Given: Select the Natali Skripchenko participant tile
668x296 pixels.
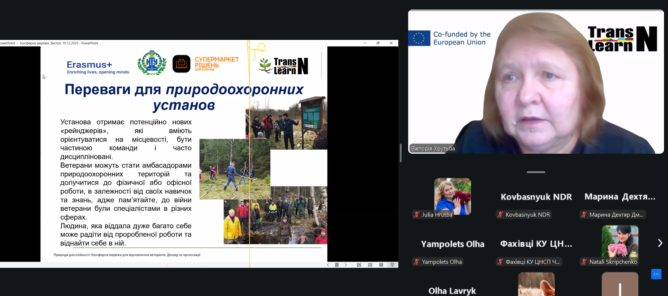Looking at the screenshot, I should click(620, 242).
